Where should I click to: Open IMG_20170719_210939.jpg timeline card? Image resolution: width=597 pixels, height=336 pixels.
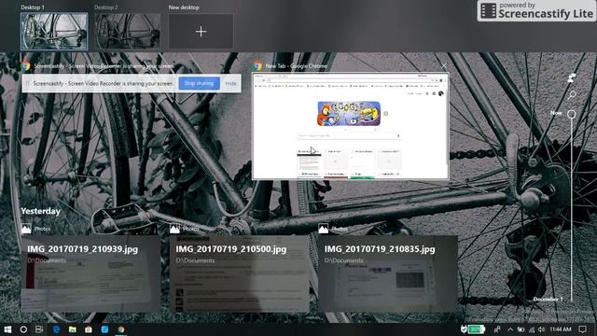[90, 273]
